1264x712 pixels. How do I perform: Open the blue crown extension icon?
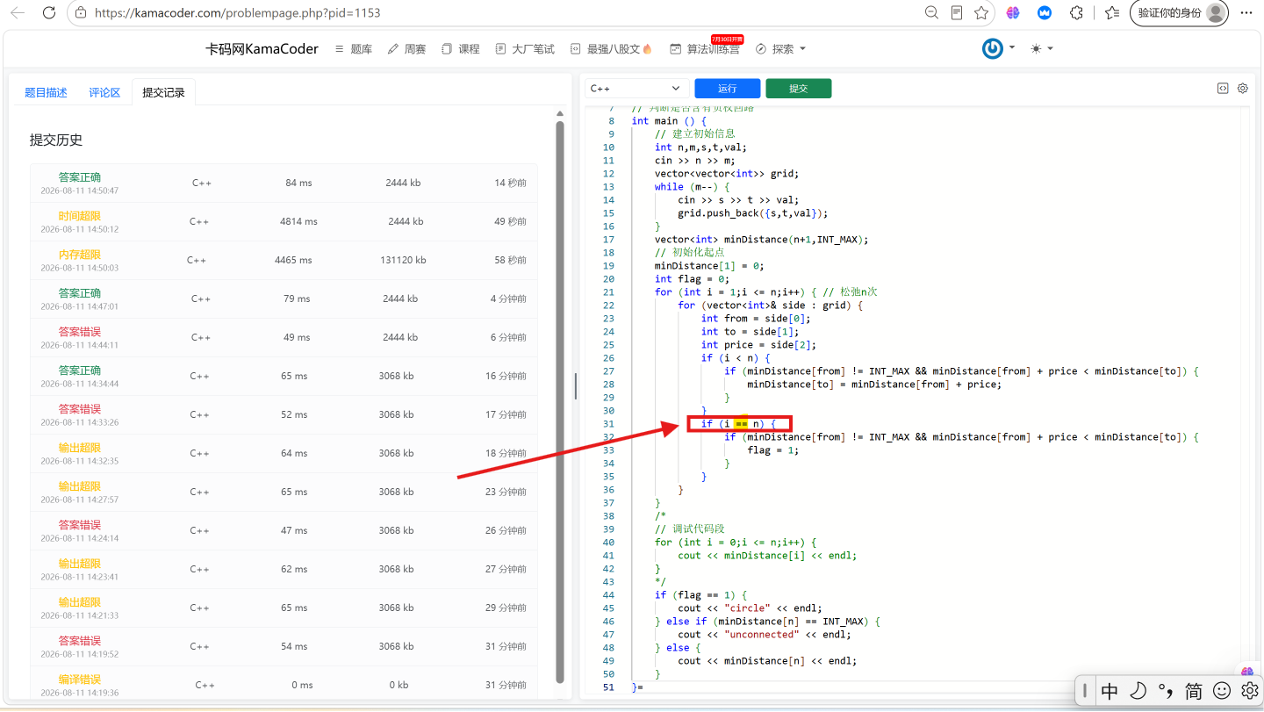pyautogui.click(x=1045, y=12)
